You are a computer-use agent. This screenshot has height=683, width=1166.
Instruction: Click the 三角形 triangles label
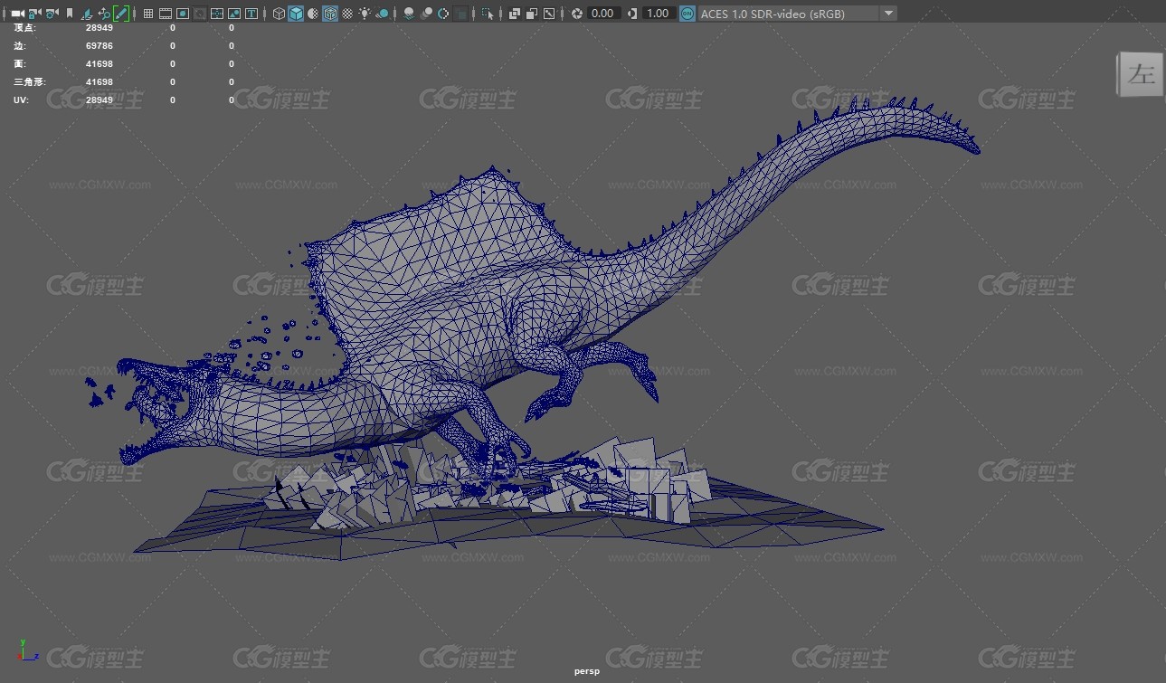[x=29, y=82]
